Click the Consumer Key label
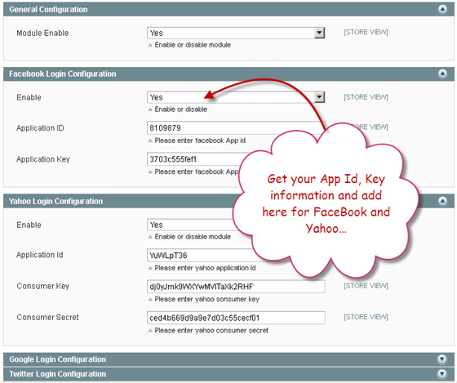Screen dimensions: 457x383 (x=42, y=286)
